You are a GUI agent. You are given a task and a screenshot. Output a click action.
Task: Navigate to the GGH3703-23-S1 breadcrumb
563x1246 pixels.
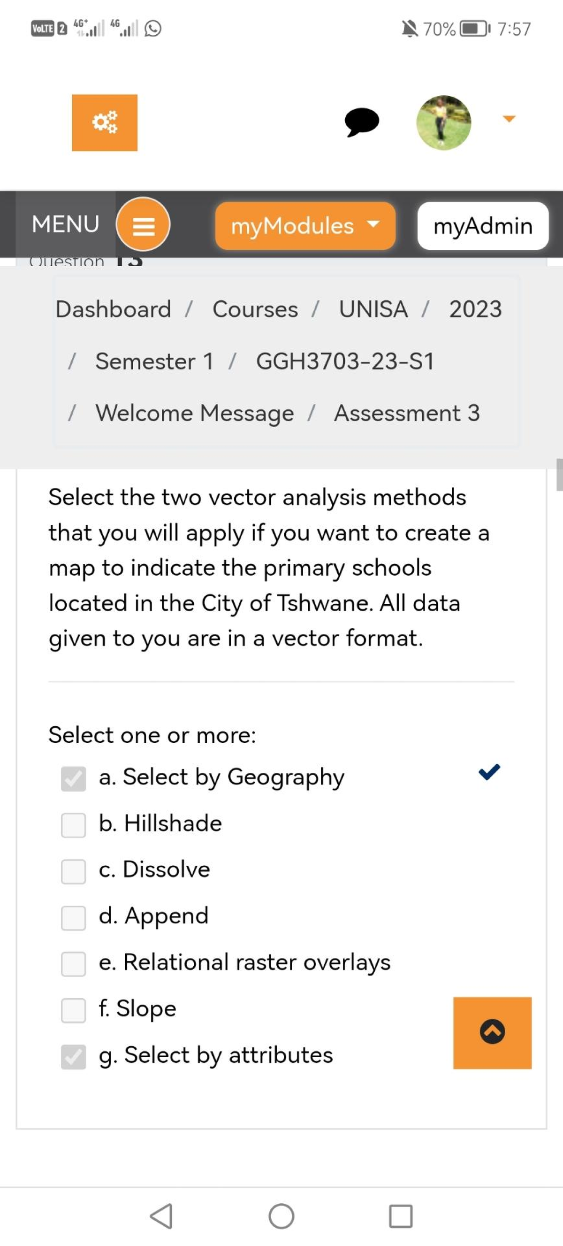(x=345, y=361)
